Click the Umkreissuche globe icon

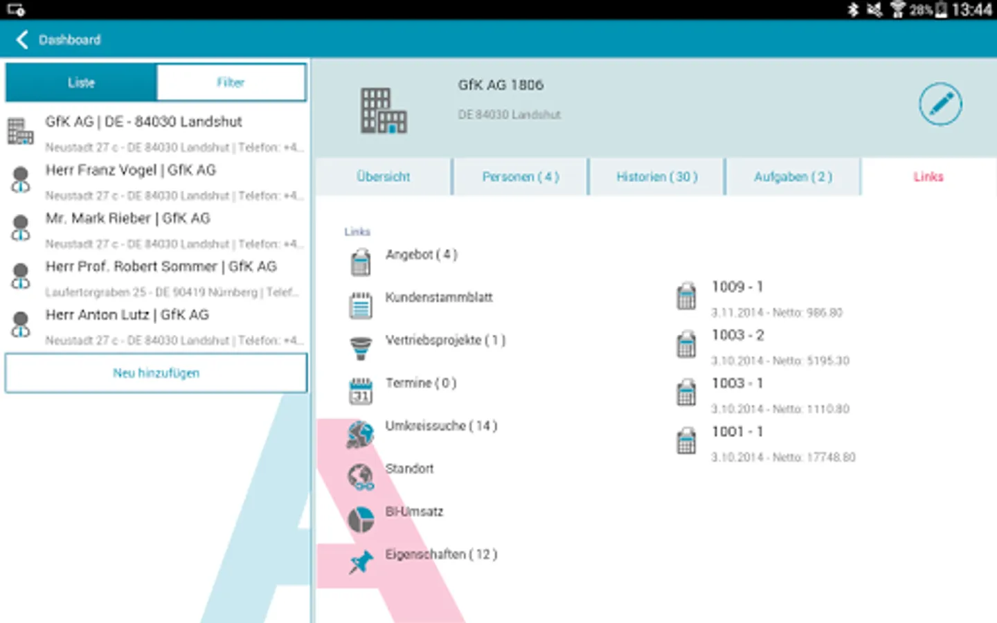click(361, 434)
